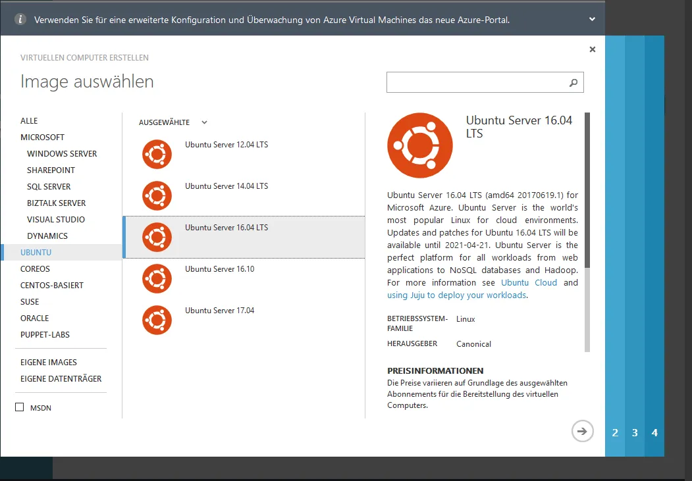Click the Ubuntu Server 17.04 logo icon
The height and width of the screenshot is (481, 692).
click(157, 320)
